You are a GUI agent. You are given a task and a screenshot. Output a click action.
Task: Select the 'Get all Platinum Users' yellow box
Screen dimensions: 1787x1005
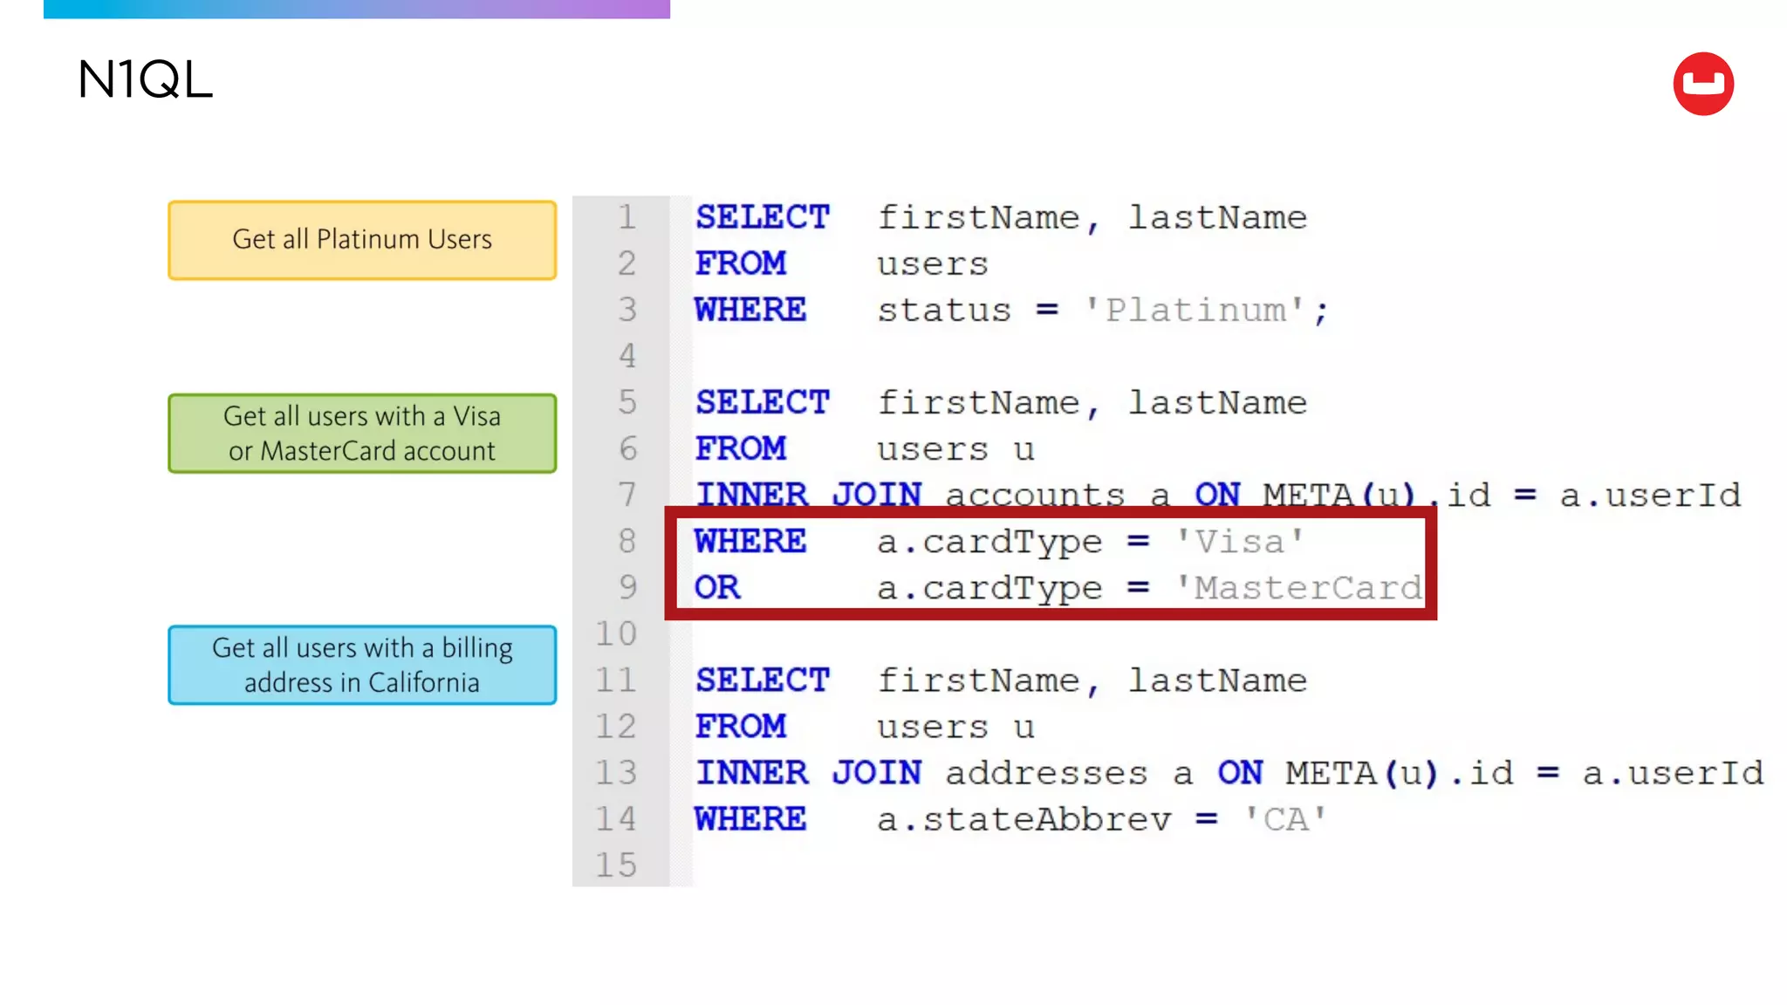point(362,240)
